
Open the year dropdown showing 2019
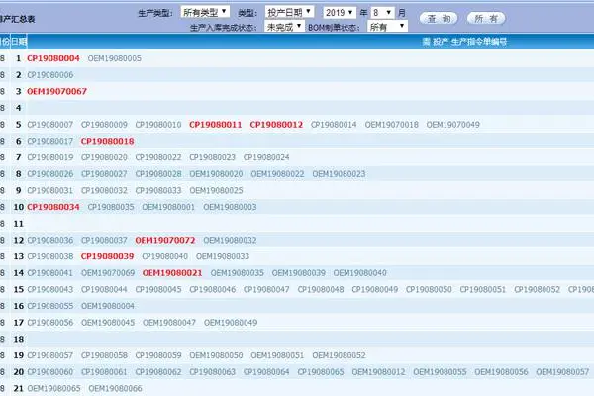coord(340,13)
